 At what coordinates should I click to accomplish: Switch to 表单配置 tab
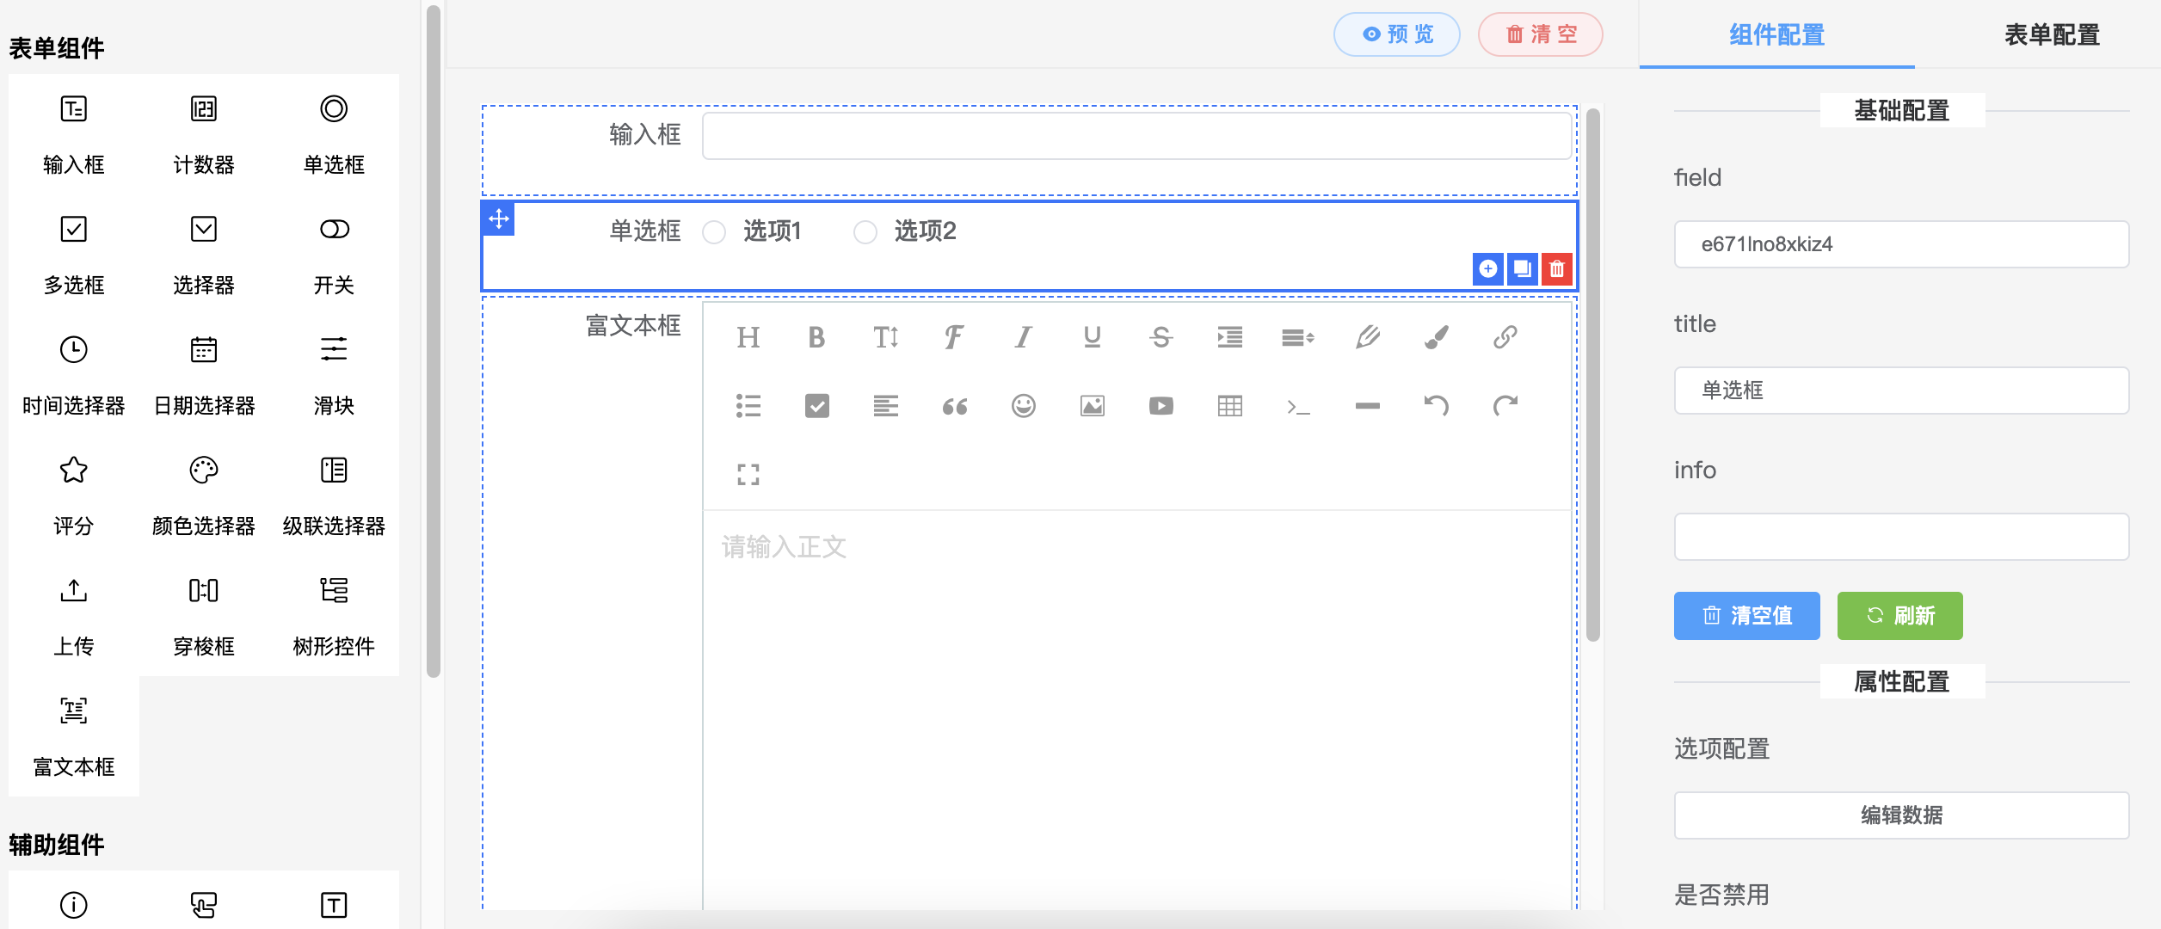pos(2052,34)
